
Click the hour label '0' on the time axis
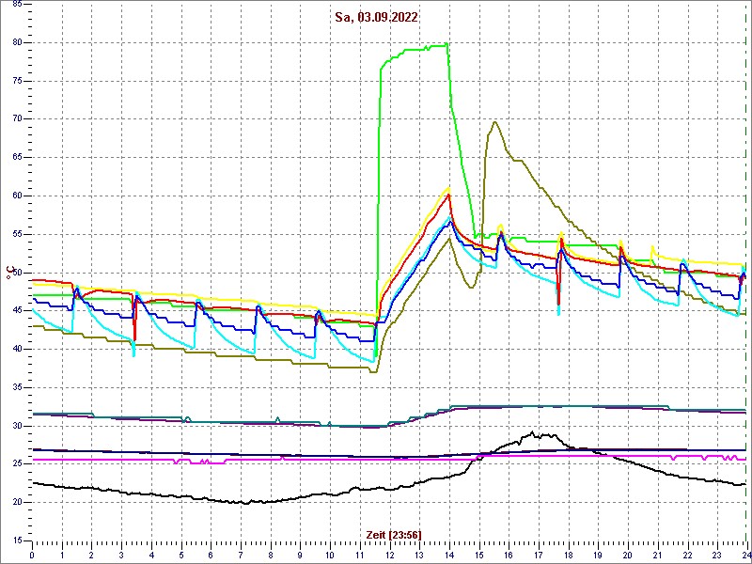[x=32, y=555]
